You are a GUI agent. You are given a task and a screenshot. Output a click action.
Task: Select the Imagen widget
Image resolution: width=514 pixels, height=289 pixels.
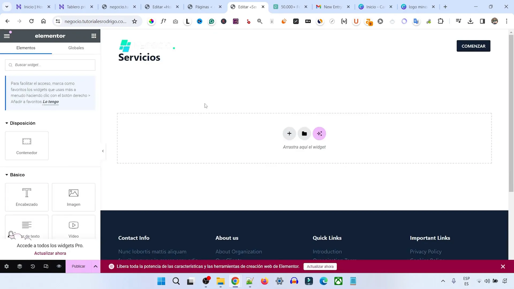point(73,197)
